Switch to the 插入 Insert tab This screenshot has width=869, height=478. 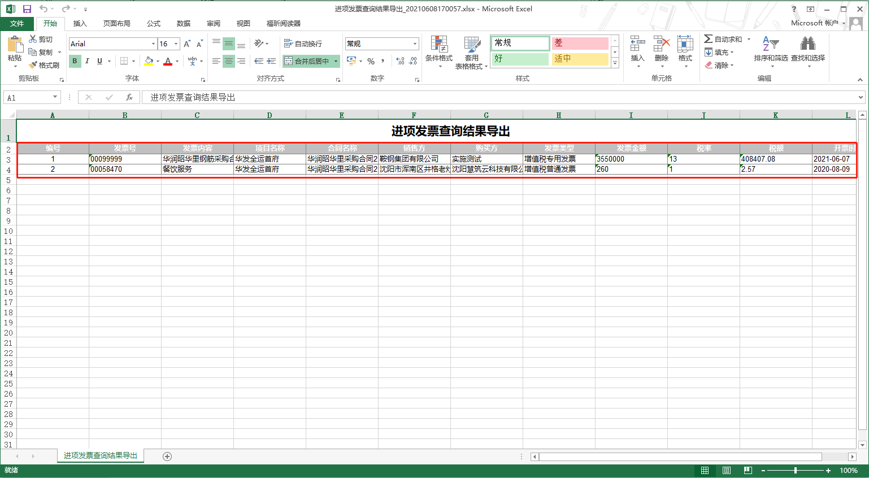[x=80, y=23]
